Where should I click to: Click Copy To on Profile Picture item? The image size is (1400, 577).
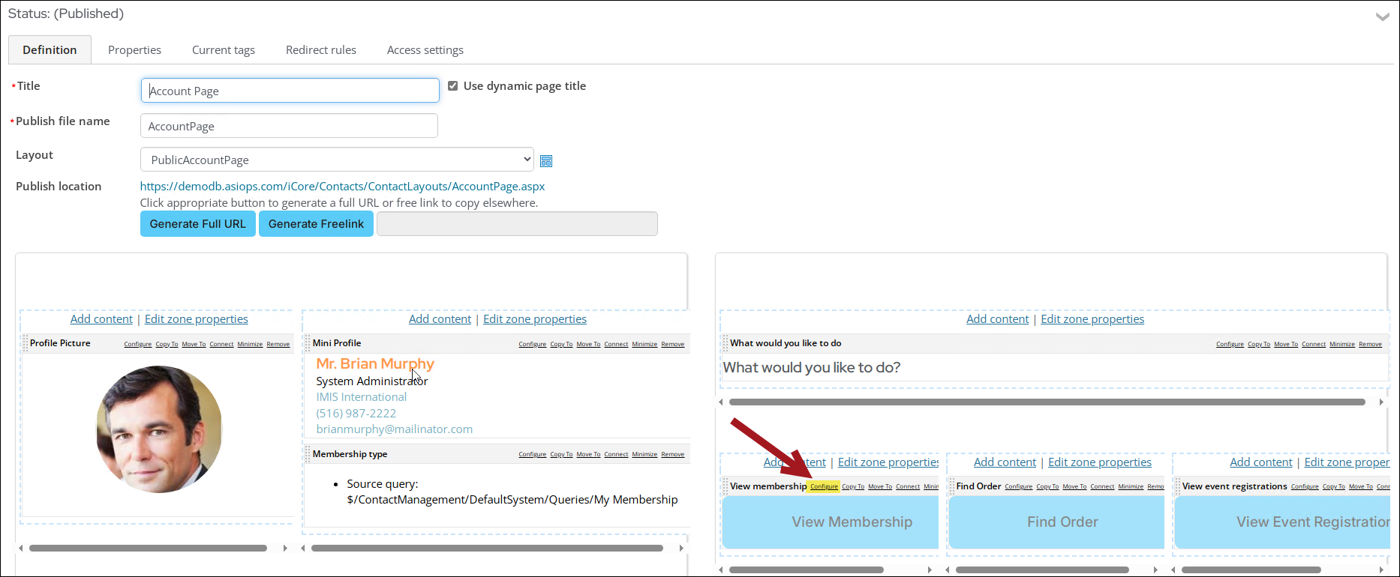pyautogui.click(x=167, y=345)
